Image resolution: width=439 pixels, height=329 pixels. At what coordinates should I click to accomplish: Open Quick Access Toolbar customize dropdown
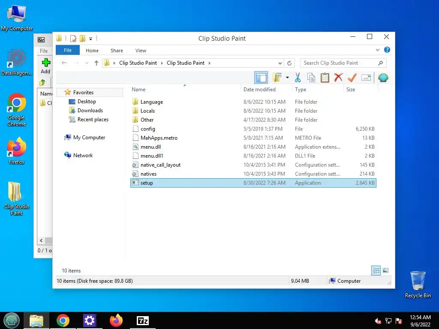click(x=91, y=39)
